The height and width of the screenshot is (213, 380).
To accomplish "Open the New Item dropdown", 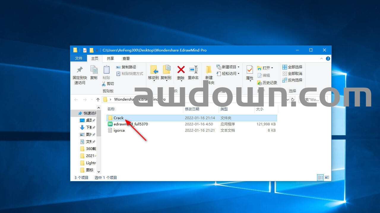I will point(228,67).
